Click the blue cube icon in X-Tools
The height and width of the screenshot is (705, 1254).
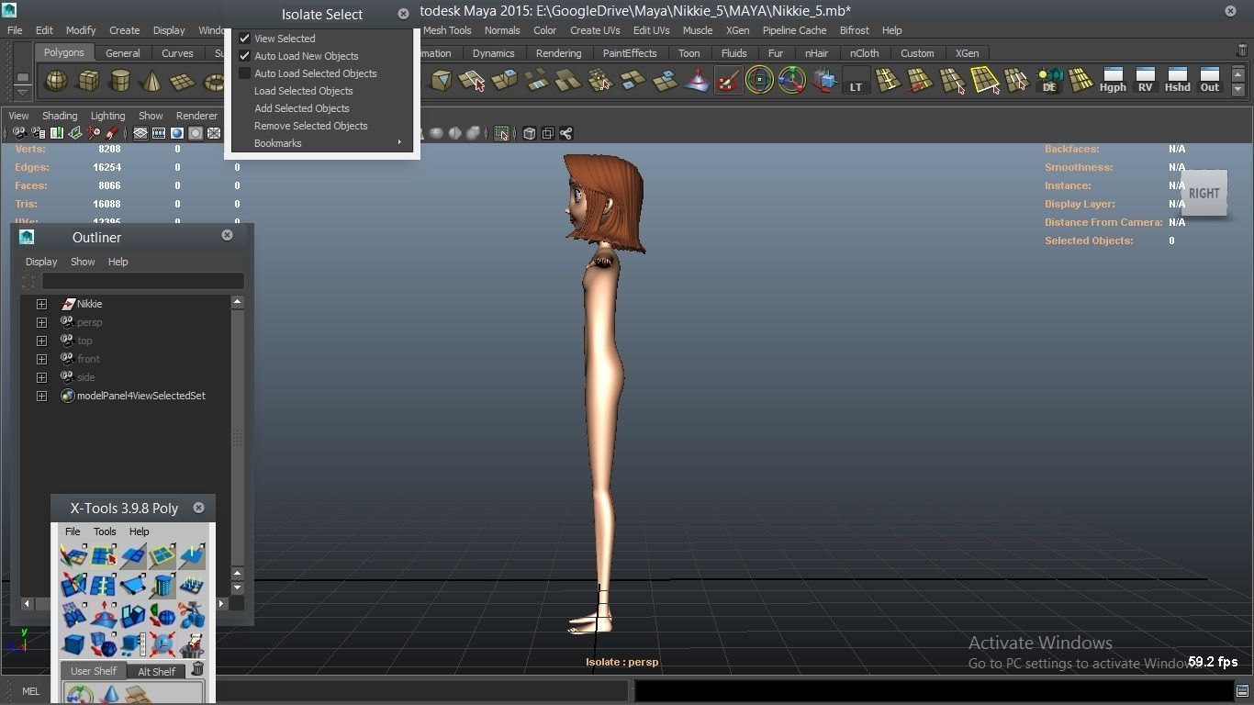tap(73, 643)
